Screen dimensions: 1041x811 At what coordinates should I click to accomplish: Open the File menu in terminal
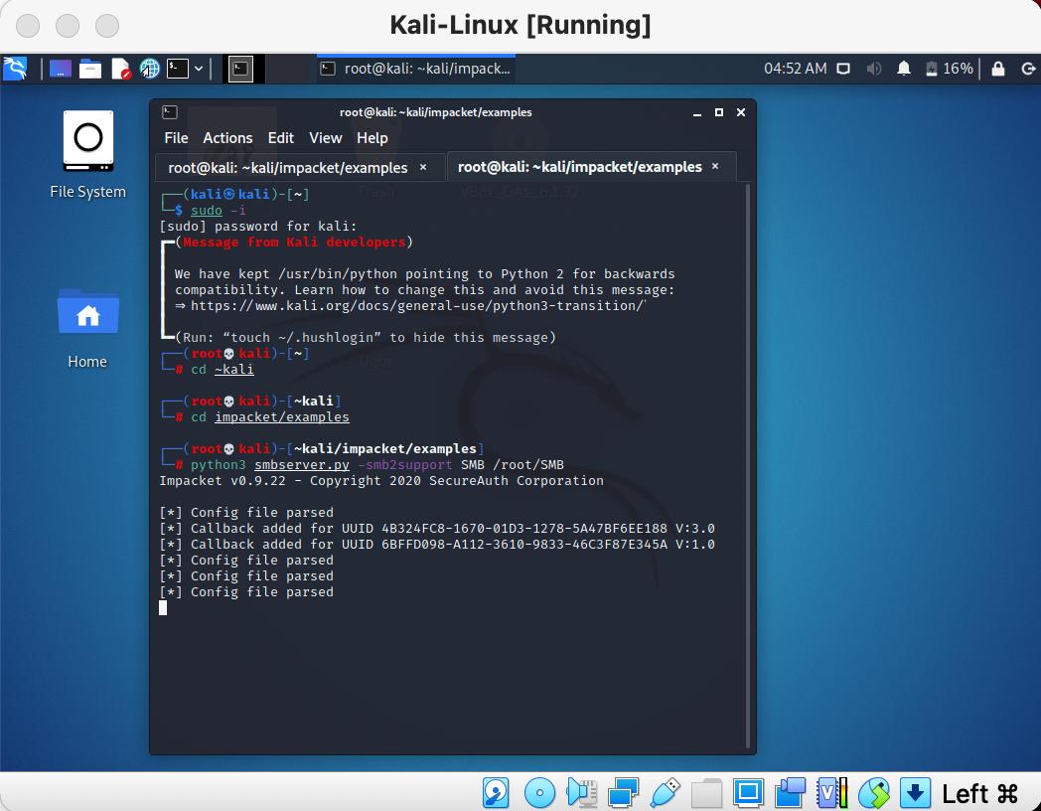(x=176, y=137)
